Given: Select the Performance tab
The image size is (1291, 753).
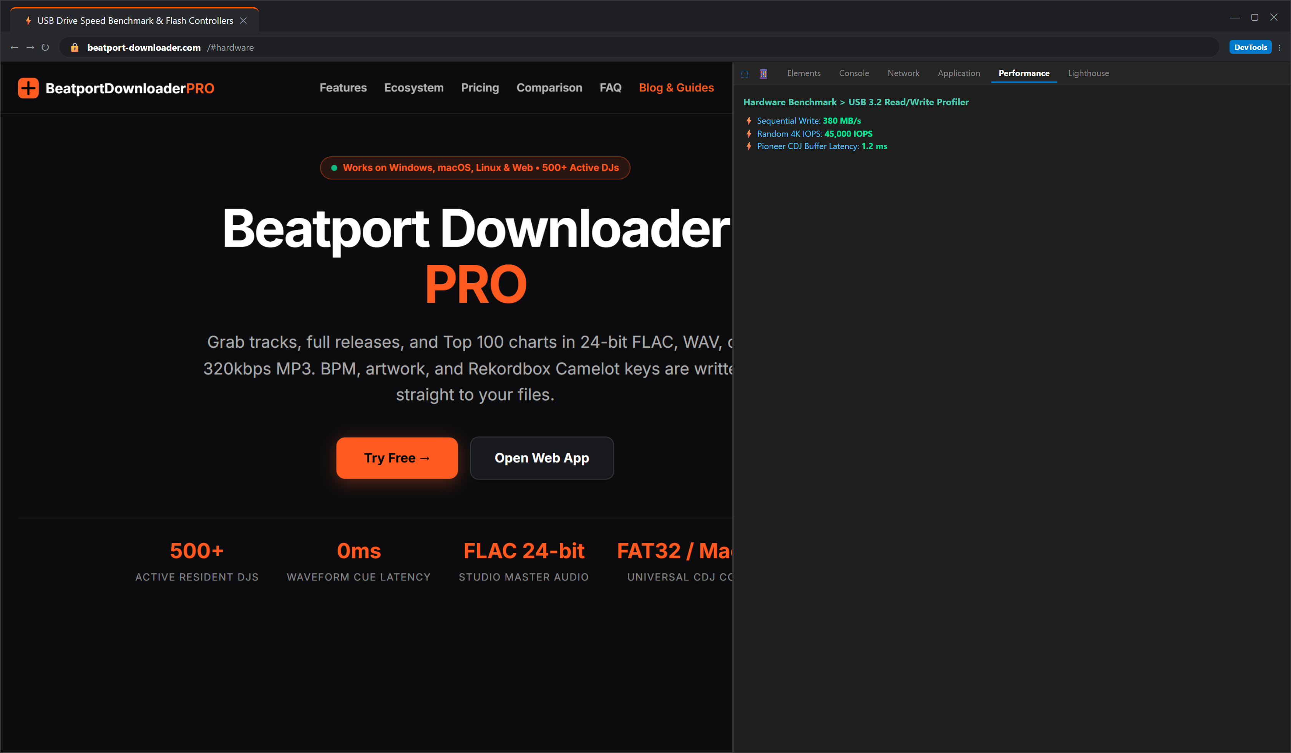Looking at the screenshot, I should pyautogui.click(x=1024, y=73).
